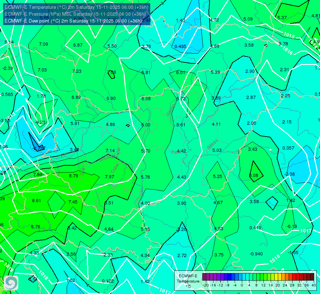The width and height of the screenshot is (320, 294).
Task: Click the Heves county label
Action: [171, 110]
